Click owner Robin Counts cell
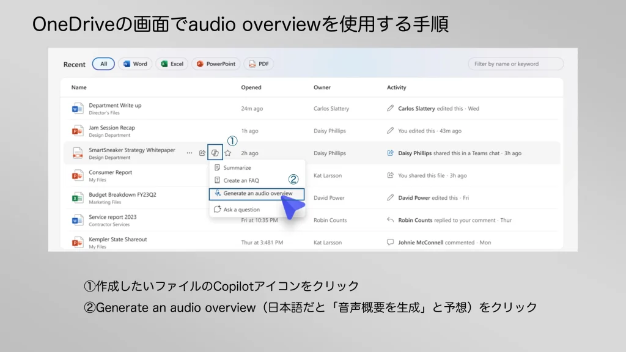 (x=330, y=220)
